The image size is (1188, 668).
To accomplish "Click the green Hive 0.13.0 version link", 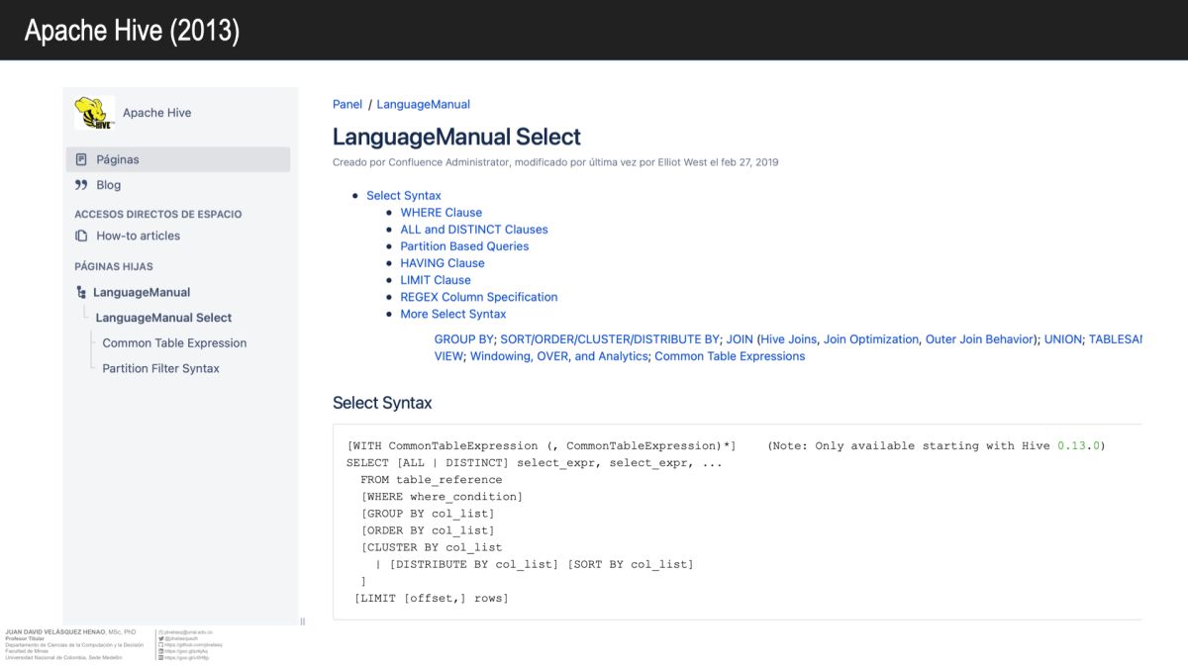I will [1079, 445].
